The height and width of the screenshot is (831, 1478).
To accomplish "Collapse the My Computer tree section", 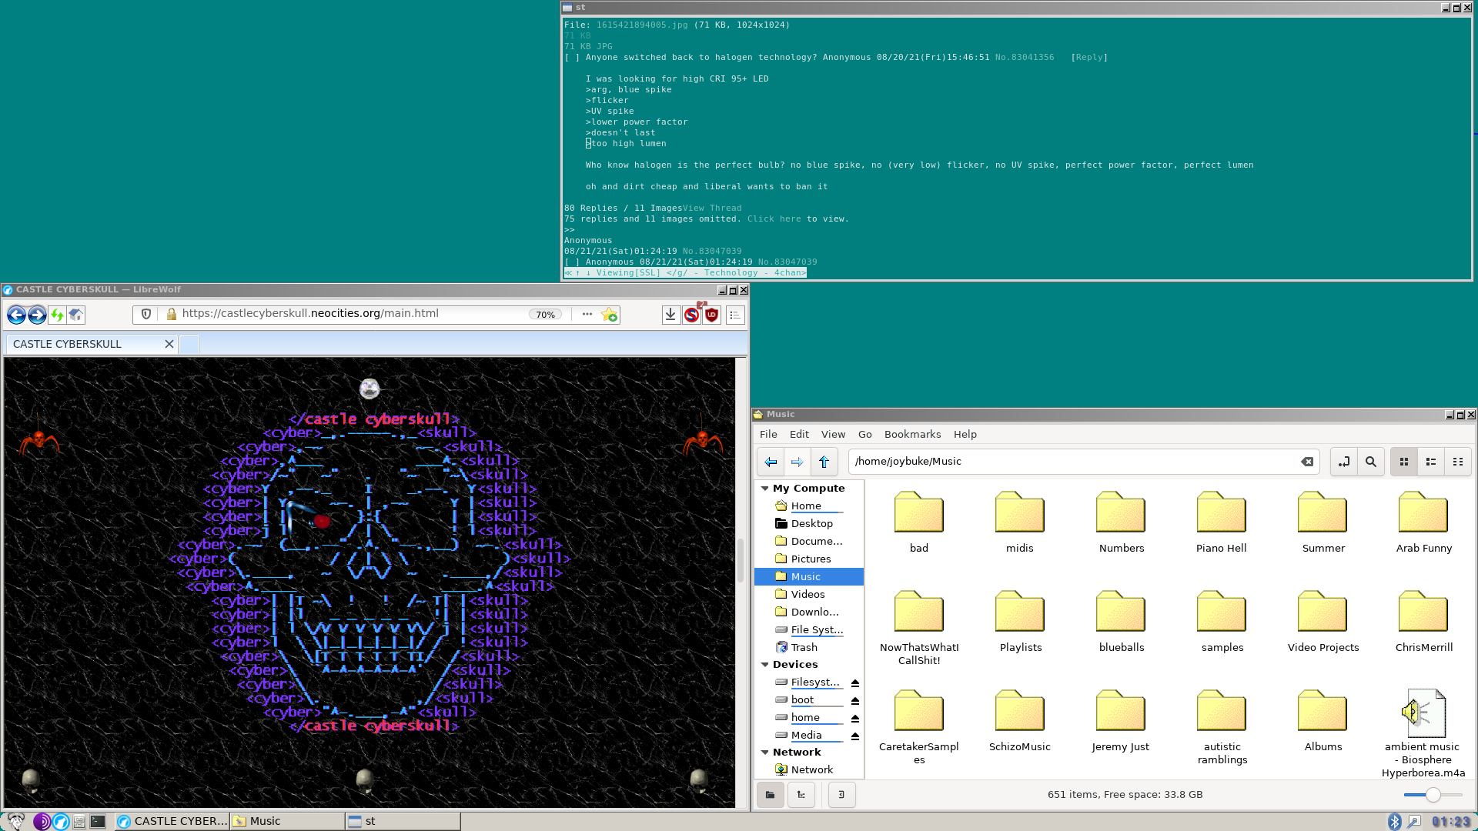I will pyautogui.click(x=765, y=489).
